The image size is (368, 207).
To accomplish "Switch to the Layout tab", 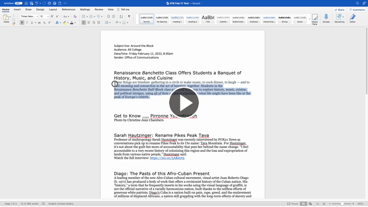I will pyautogui.click(x=53, y=10).
